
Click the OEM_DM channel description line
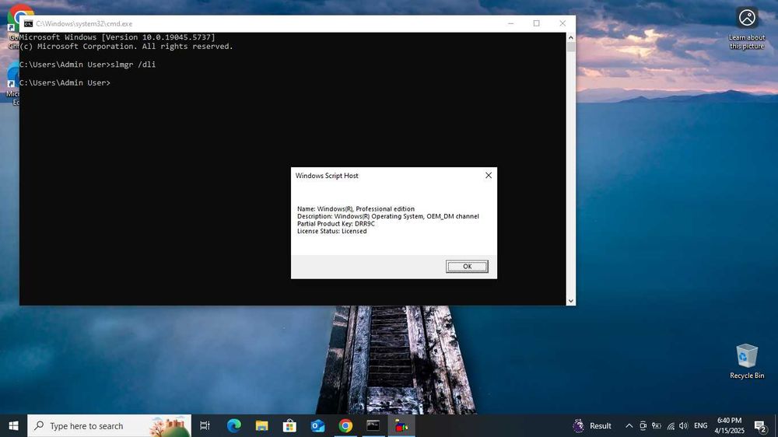click(x=388, y=216)
